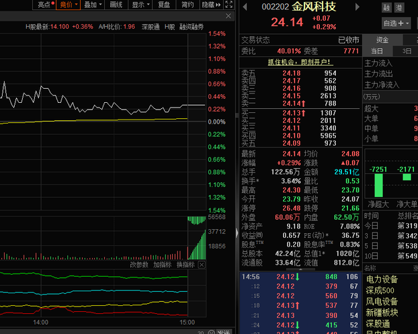Screen dimensions: 418x334
Task: Toggle the fullscreen chart icon
Action: [229, 4]
